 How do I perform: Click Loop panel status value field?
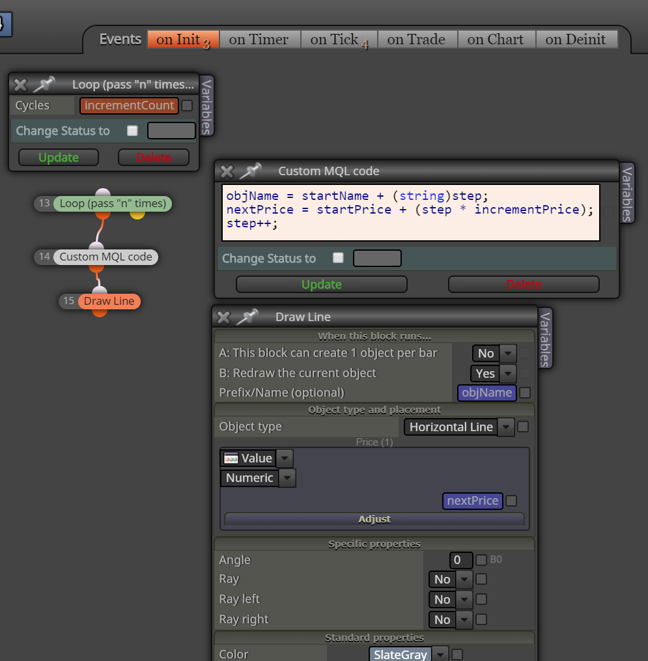(171, 131)
